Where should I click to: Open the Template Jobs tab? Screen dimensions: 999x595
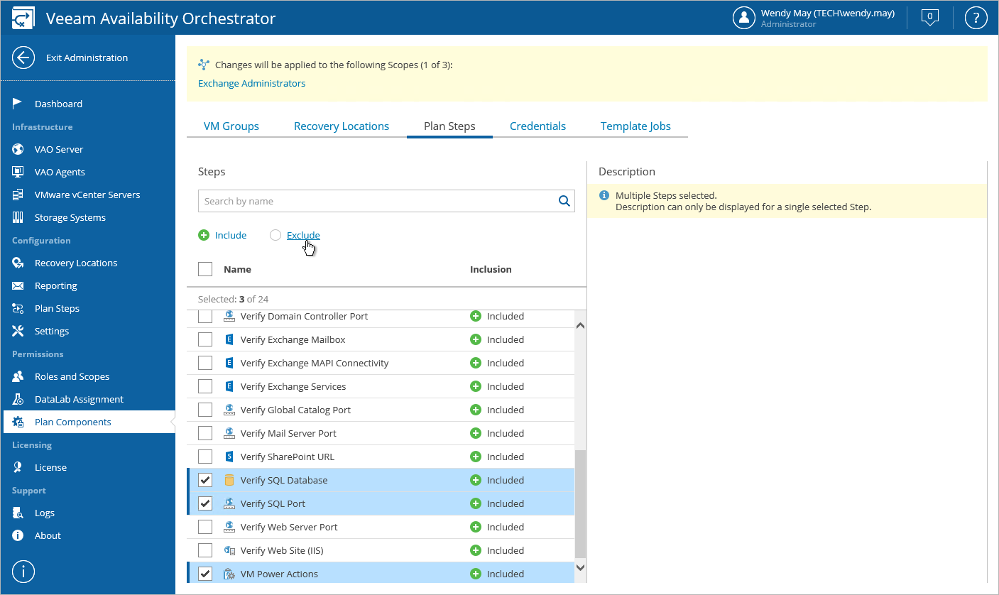click(x=635, y=126)
